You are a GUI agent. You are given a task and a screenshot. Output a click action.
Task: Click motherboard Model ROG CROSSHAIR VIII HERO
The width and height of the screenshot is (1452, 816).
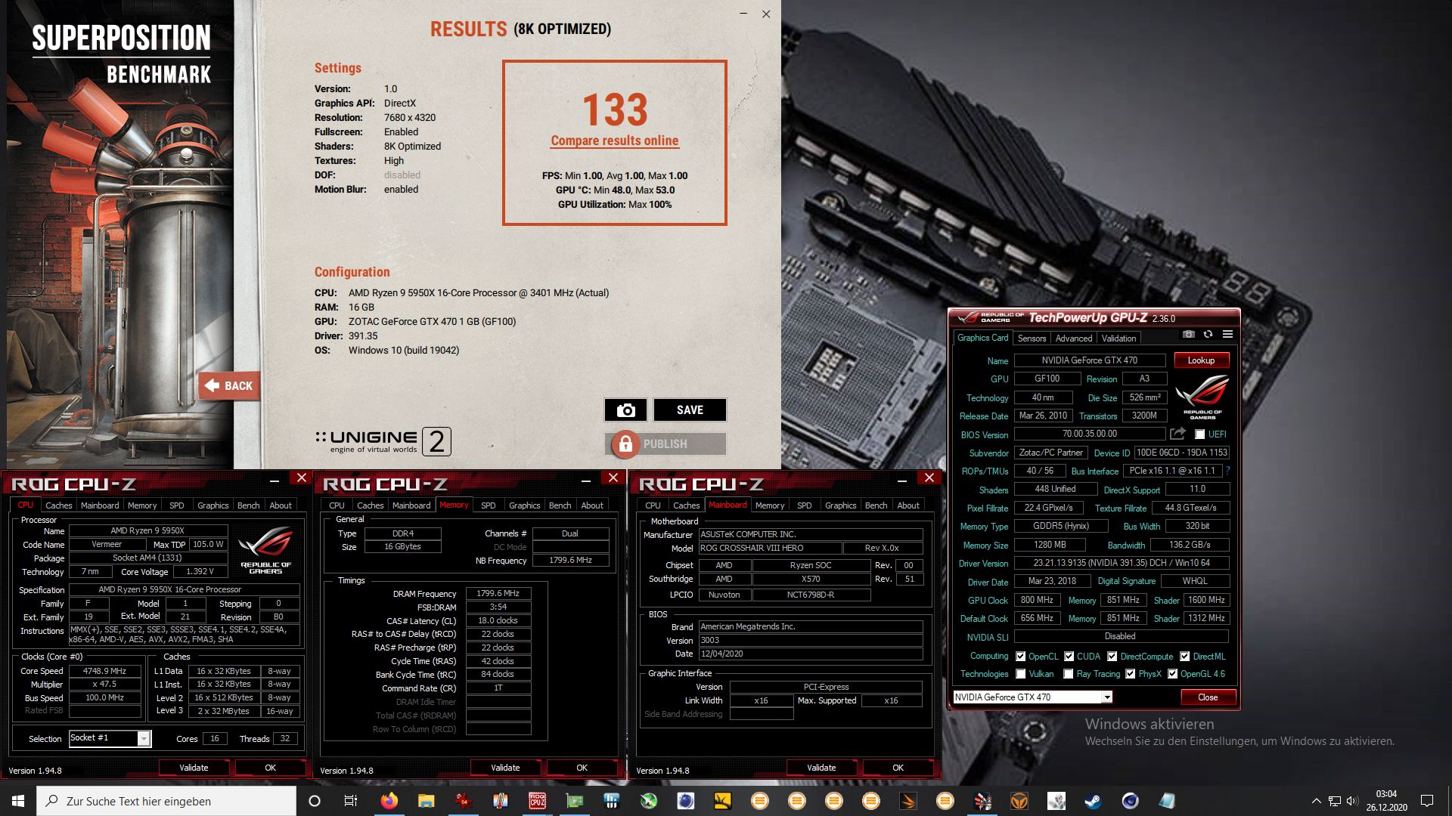769,549
